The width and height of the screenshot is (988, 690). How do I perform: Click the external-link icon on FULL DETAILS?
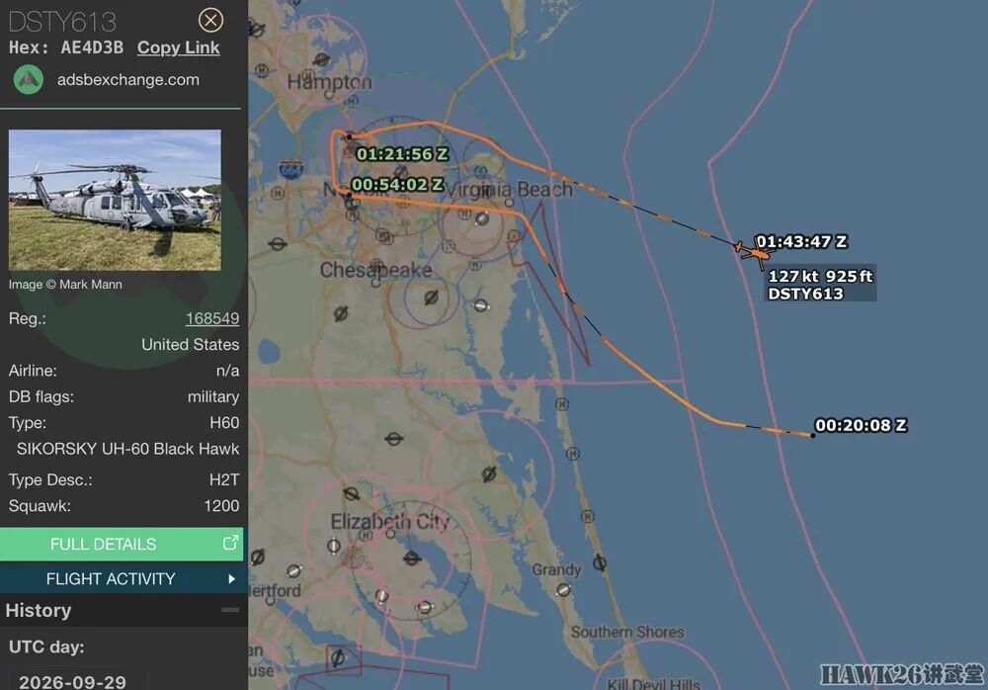(x=230, y=543)
